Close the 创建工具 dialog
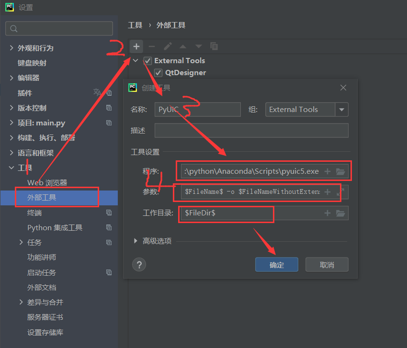 (x=343, y=88)
